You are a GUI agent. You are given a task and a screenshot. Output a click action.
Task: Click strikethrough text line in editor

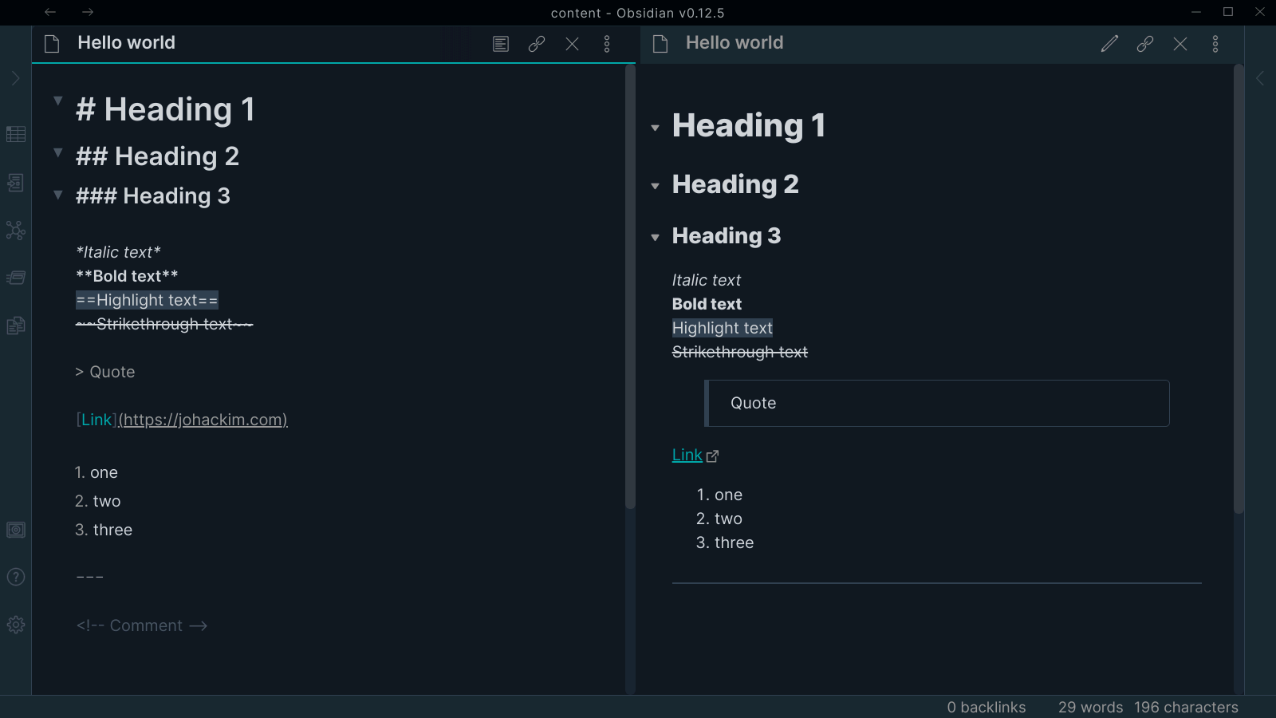coord(164,324)
